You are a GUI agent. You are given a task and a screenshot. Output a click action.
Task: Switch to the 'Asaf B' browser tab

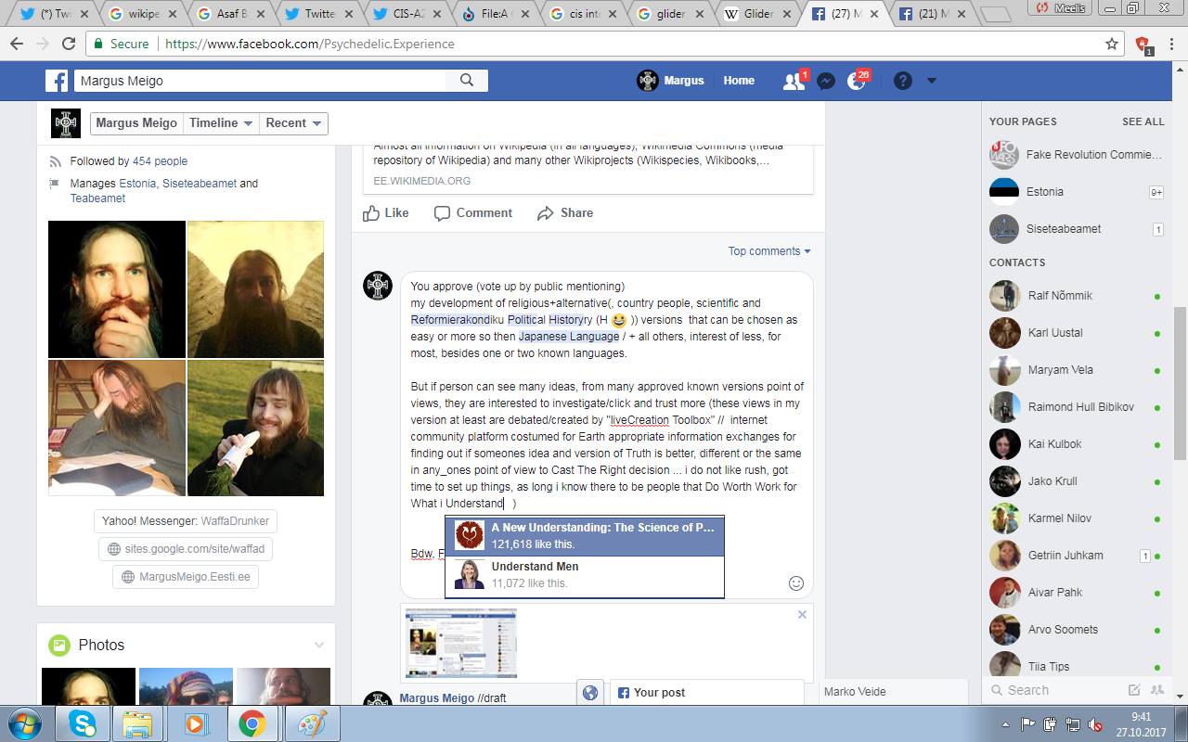coord(231,14)
